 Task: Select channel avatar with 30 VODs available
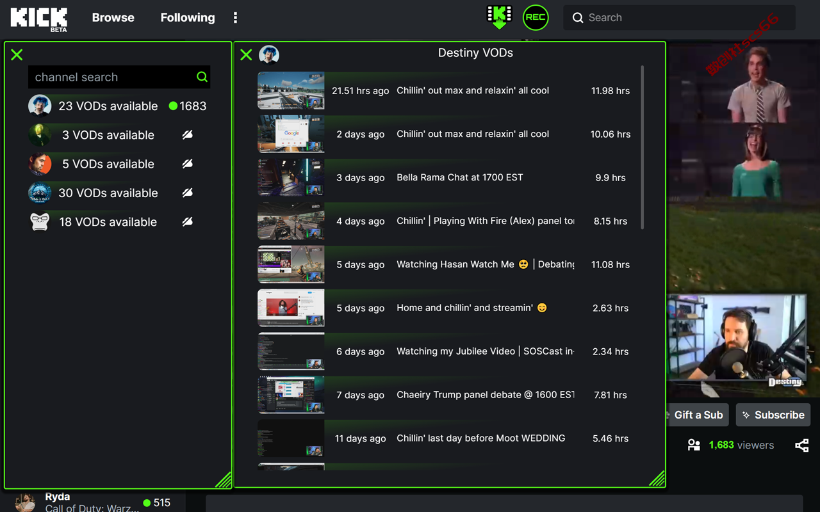coord(40,193)
